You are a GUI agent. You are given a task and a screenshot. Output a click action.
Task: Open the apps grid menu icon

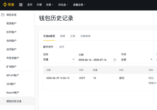(x=21, y=5)
